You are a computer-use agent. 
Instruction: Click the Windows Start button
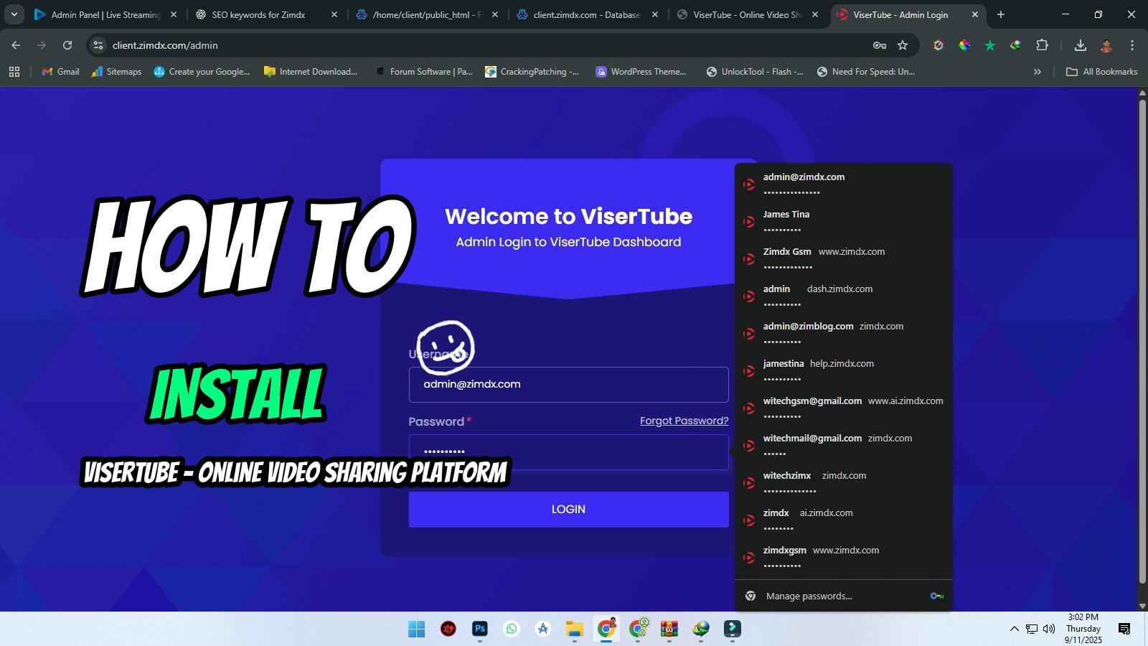(x=416, y=629)
